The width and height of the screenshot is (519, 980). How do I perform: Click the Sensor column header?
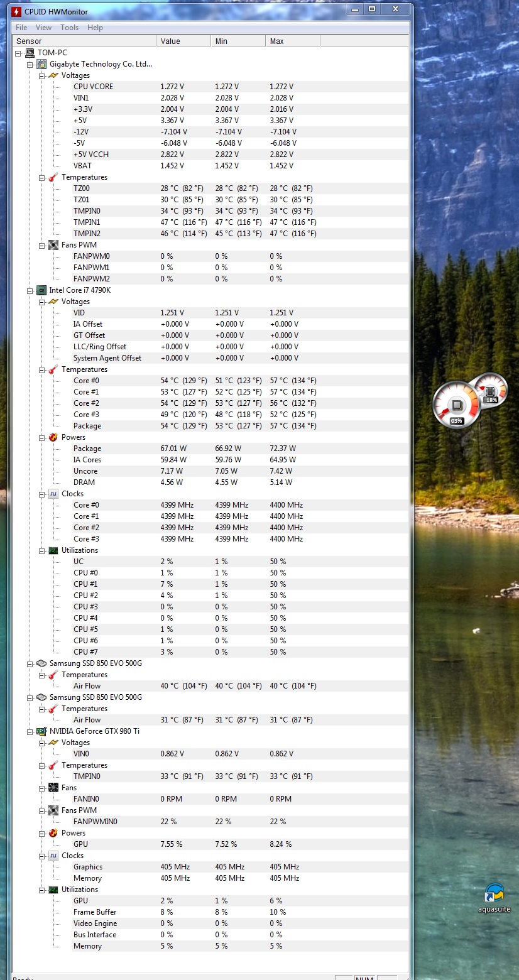tap(84, 41)
